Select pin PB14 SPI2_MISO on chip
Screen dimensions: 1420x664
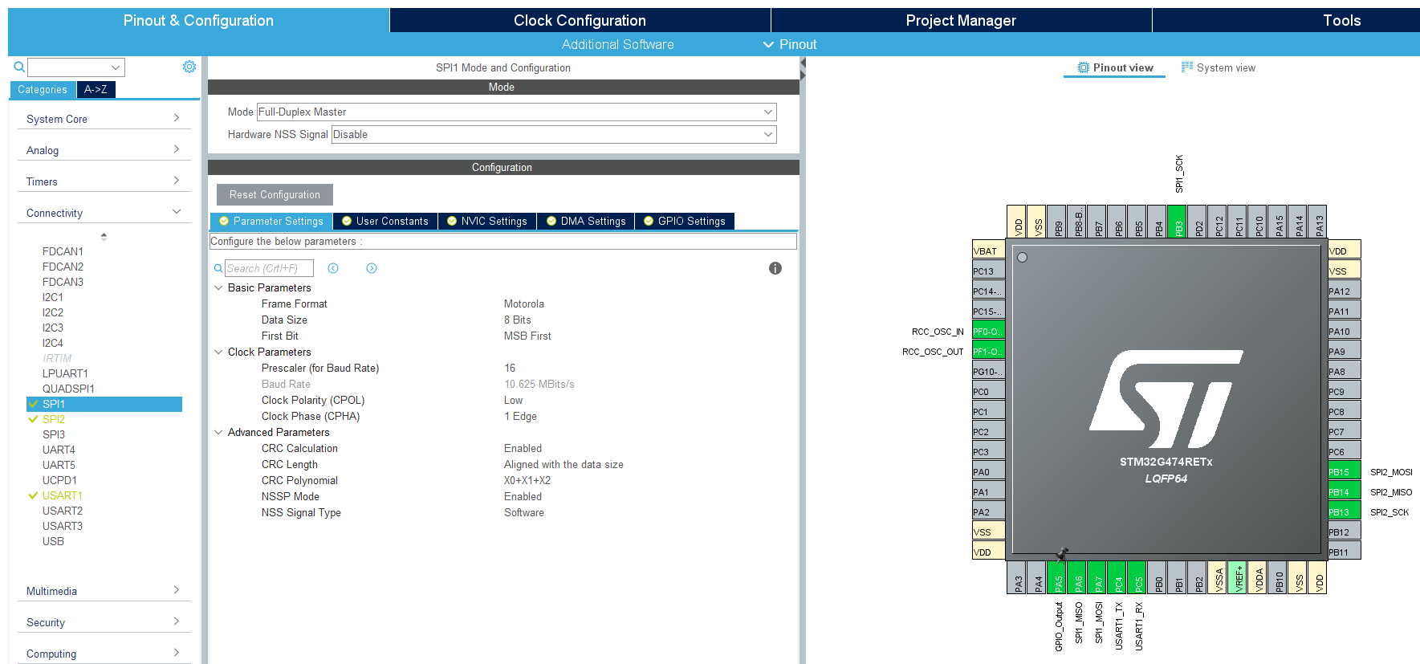[1345, 491]
